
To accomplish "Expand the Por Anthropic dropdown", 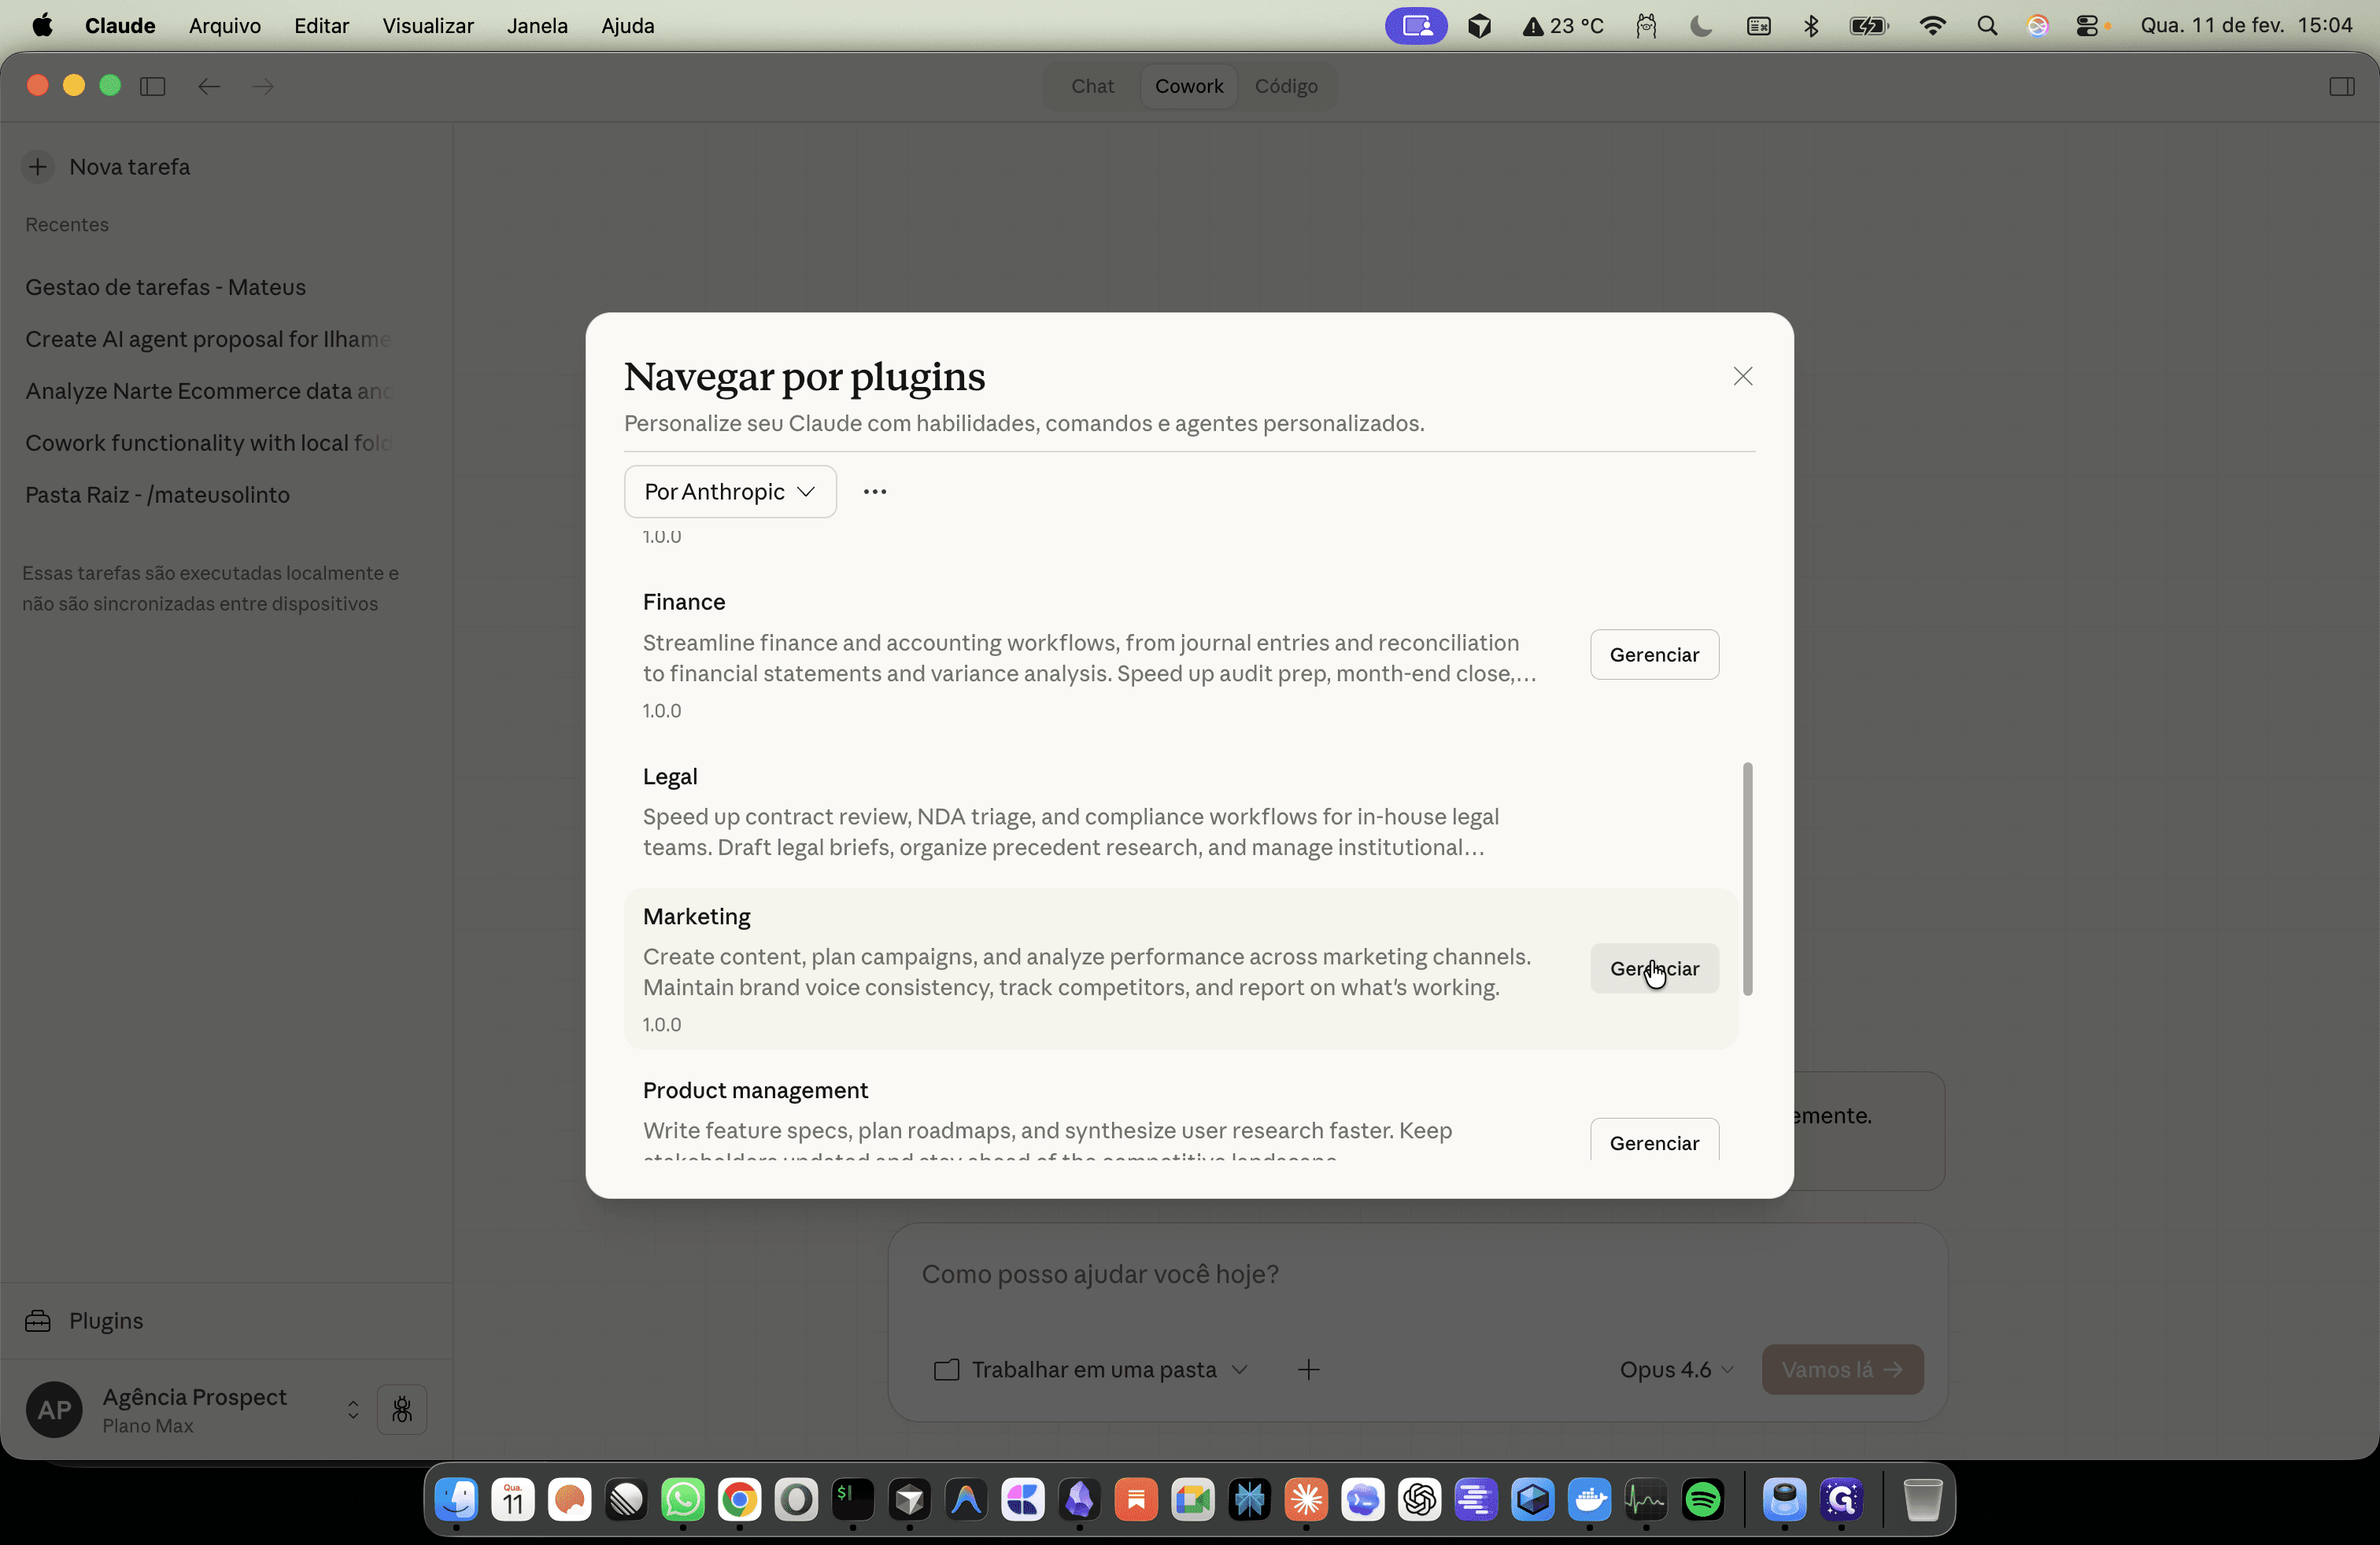I will pos(730,492).
